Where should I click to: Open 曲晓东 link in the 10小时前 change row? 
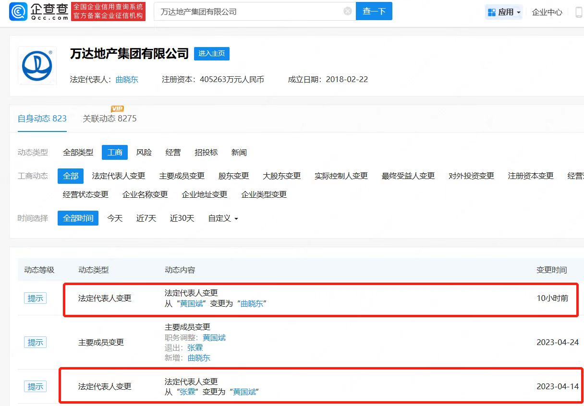point(252,304)
